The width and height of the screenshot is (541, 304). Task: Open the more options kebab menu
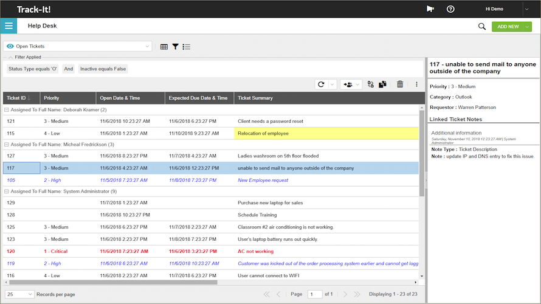point(416,85)
